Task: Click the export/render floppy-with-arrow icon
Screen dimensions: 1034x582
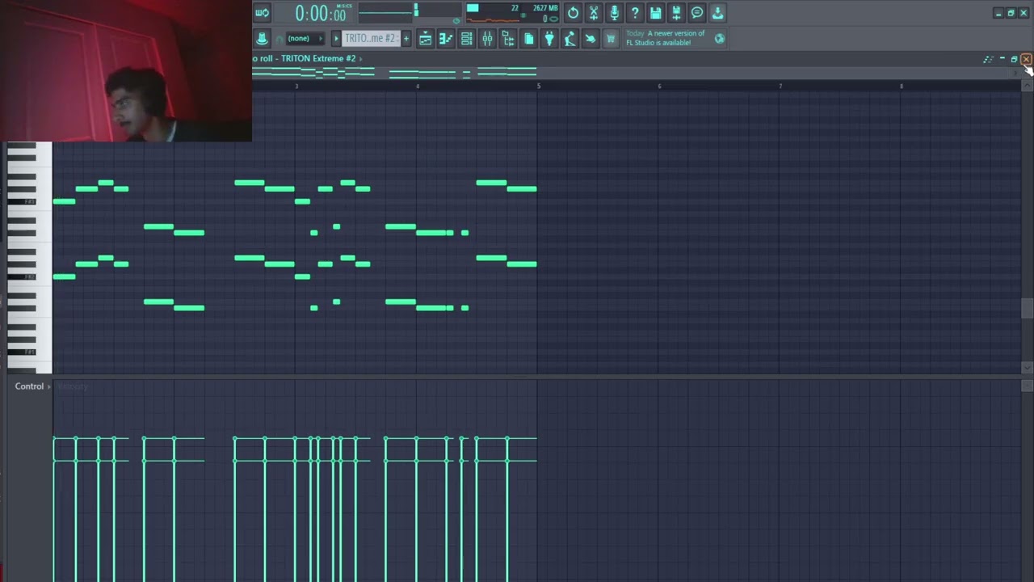Action: [x=676, y=13]
